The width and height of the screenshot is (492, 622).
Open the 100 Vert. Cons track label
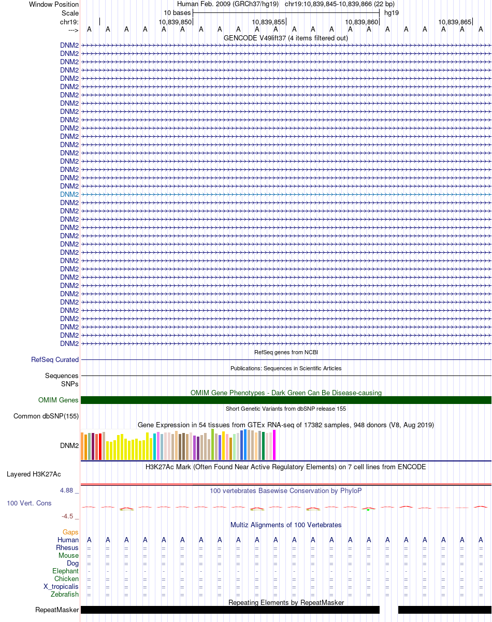pyautogui.click(x=29, y=503)
